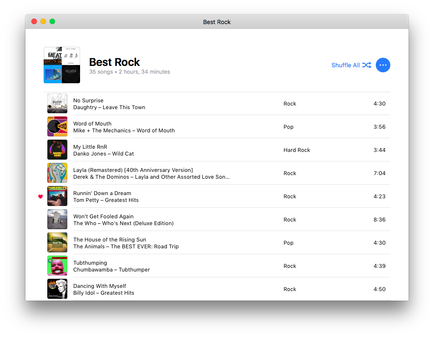Click the Hard Rock genre label
The height and width of the screenshot is (337, 434).
(297, 150)
